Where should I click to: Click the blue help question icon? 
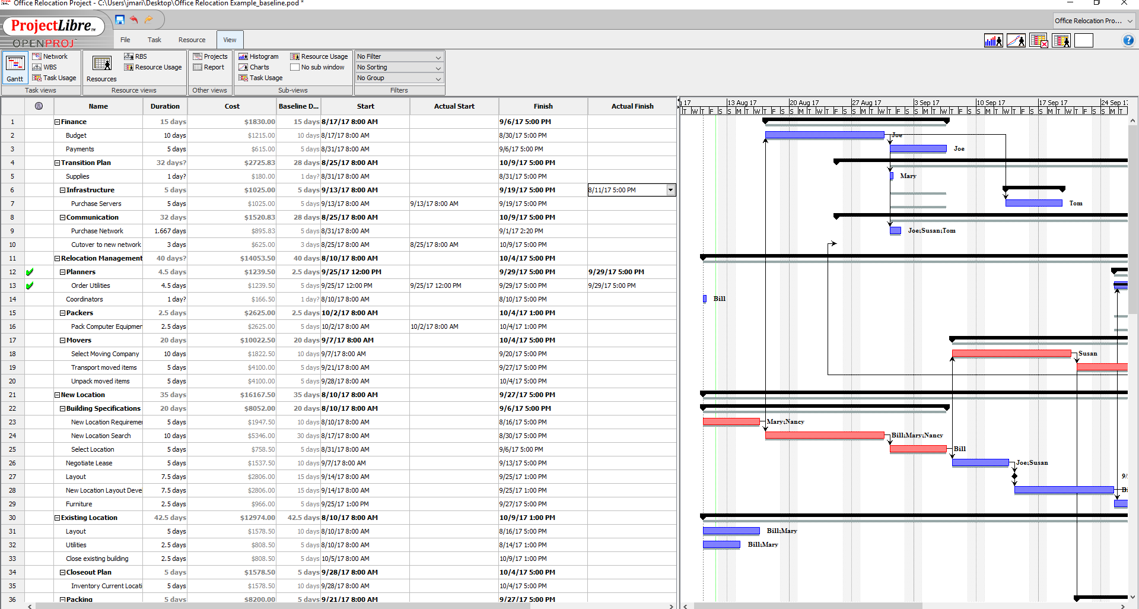coord(1128,40)
